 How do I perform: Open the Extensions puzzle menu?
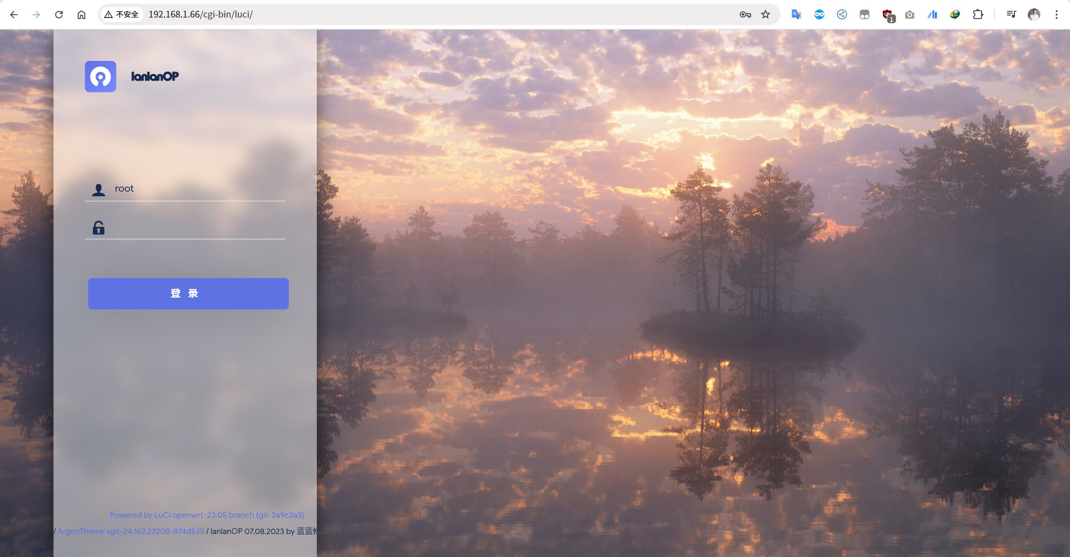pos(978,15)
